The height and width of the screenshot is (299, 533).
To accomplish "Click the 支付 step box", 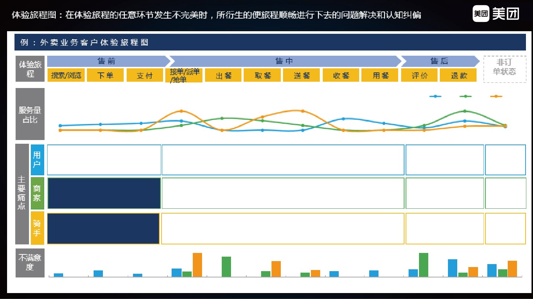I will [x=144, y=75].
